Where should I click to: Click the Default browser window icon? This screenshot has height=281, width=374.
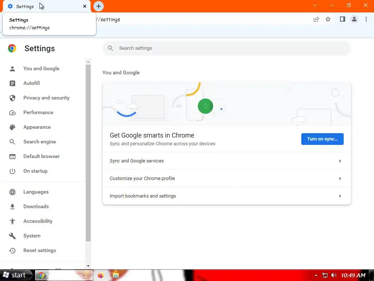[12, 157]
